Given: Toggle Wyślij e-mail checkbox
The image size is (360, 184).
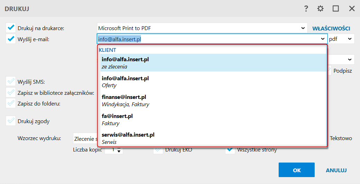Looking at the screenshot, I should point(11,39).
